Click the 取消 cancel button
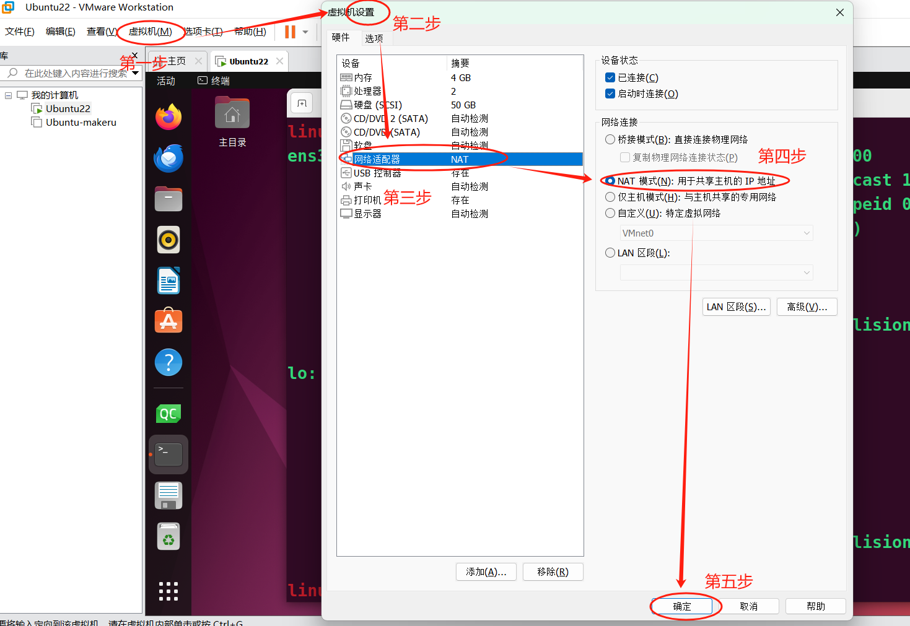Viewport: 910px width, 626px height. pyautogui.click(x=749, y=606)
